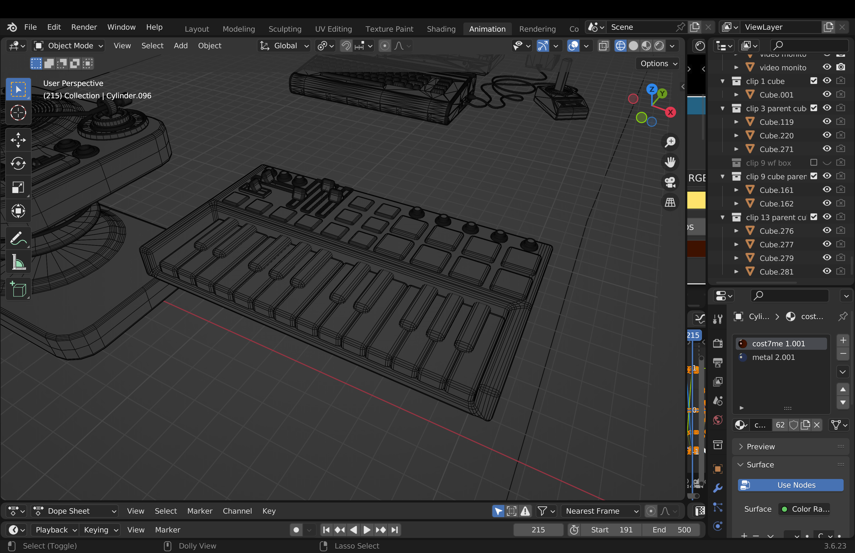Image resolution: width=855 pixels, height=553 pixels.
Task: Select the Rotate tool
Action: [18, 163]
